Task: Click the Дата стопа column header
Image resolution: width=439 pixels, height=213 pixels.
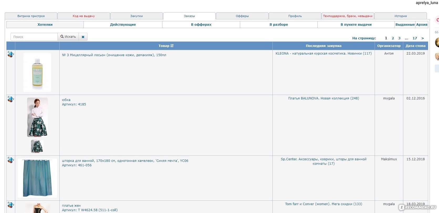Action: (416, 46)
